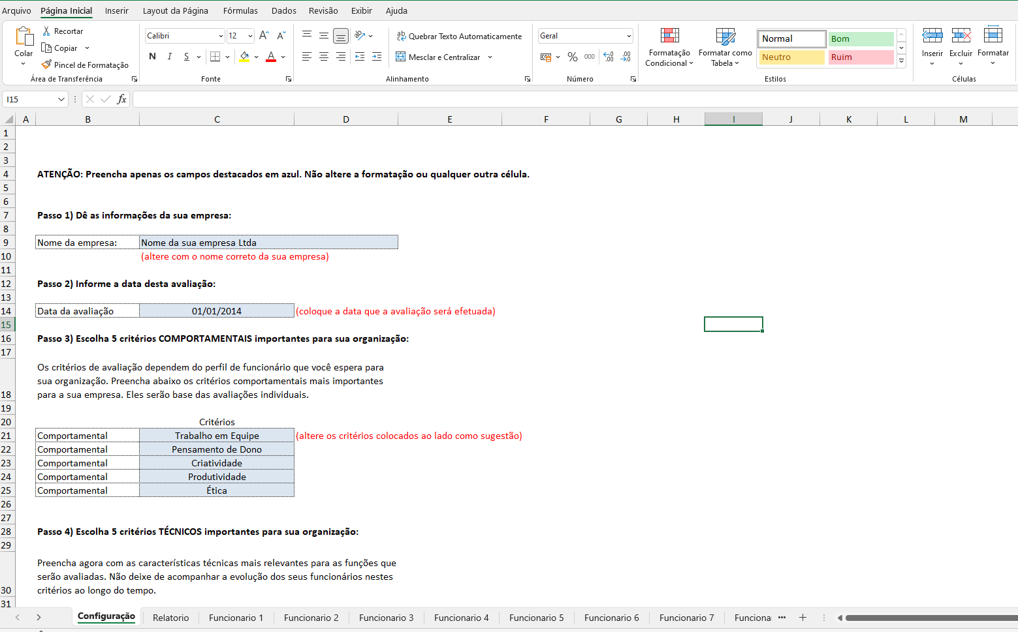The width and height of the screenshot is (1018, 632).
Task: Click the insert function fx icon
Action: pyautogui.click(x=121, y=99)
